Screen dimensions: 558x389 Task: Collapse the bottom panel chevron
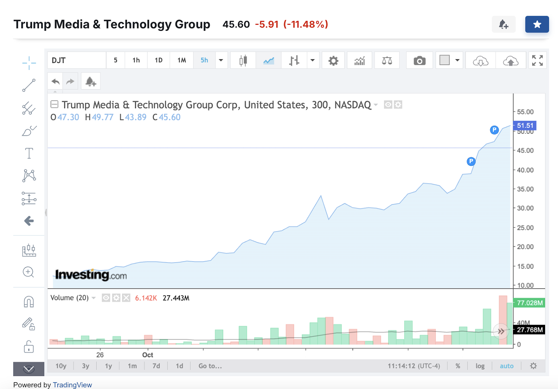coord(29,369)
